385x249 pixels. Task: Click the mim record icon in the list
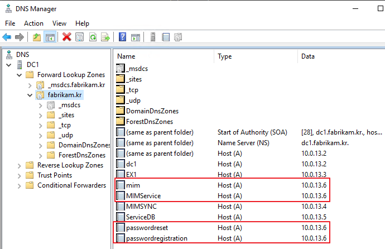coord(121,185)
